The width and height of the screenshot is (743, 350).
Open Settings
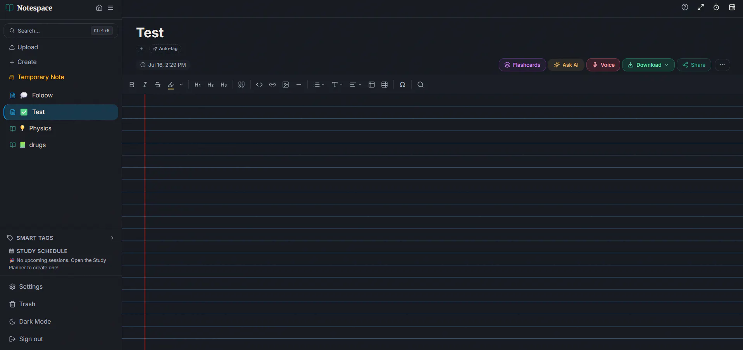click(26, 287)
